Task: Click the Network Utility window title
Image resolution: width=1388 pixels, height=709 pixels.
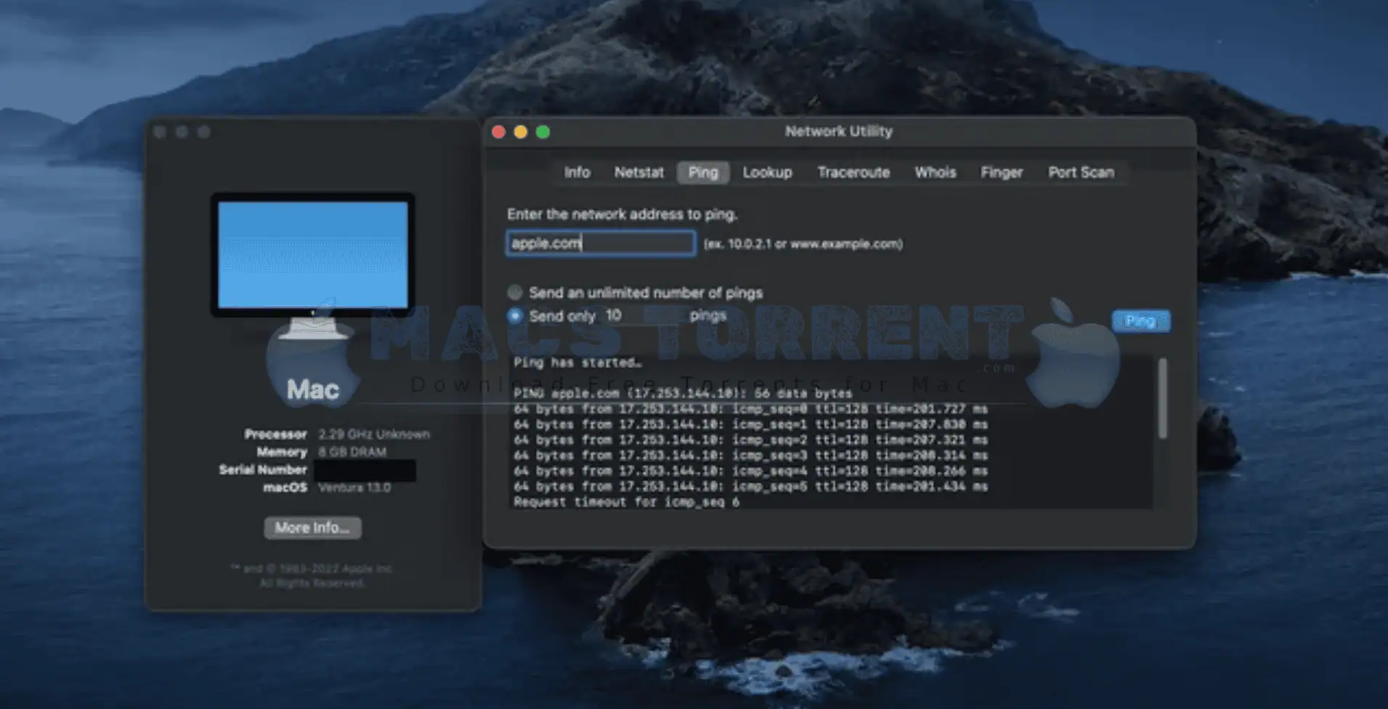Action: tap(838, 131)
